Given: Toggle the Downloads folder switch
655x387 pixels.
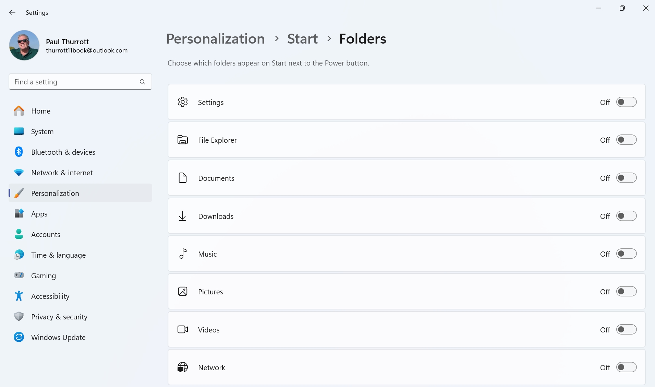Looking at the screenshot, I should pyautogui.click(x=626, y=216).
